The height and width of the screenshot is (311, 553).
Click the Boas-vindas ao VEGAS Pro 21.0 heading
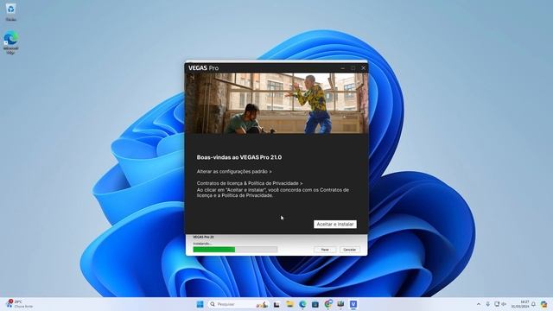click(x=239, y=157)
